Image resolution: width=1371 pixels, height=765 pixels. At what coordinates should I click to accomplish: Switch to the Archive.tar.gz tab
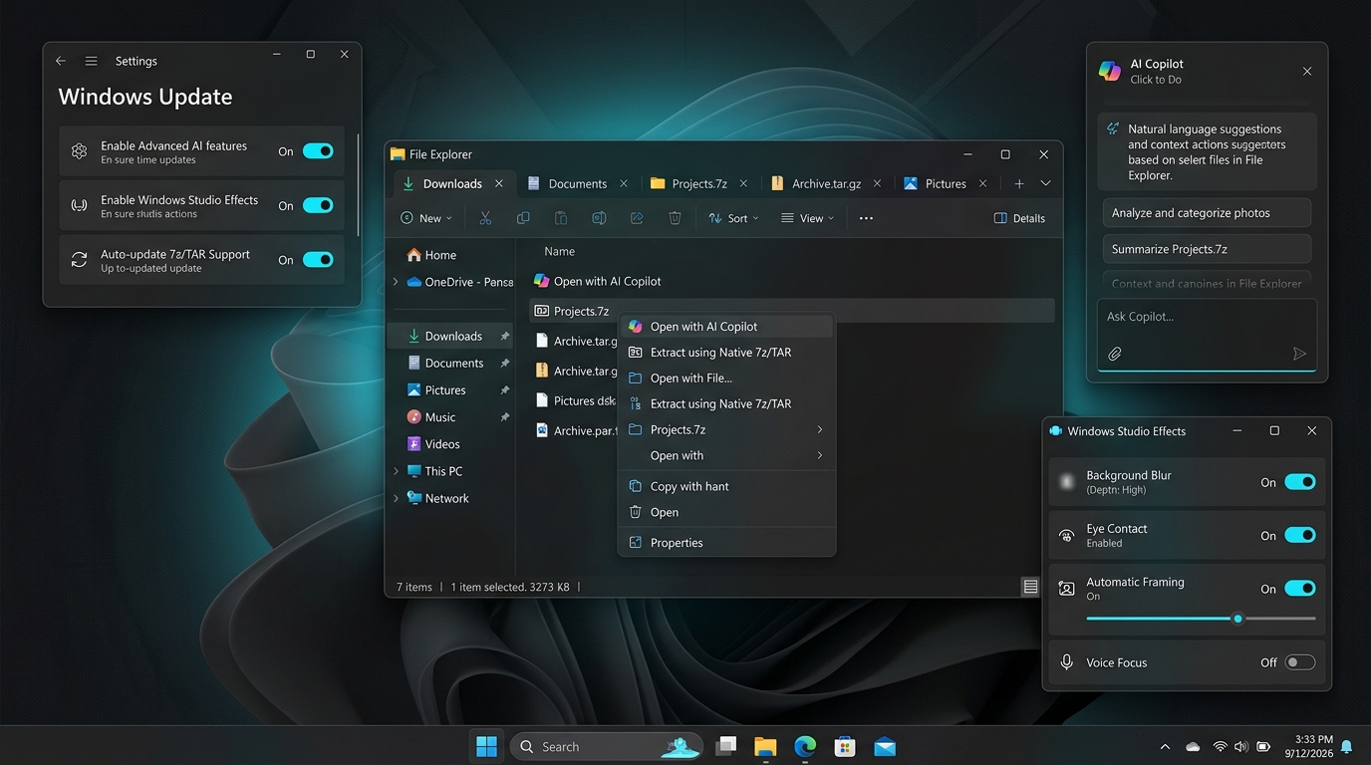(x=826, y=183)
